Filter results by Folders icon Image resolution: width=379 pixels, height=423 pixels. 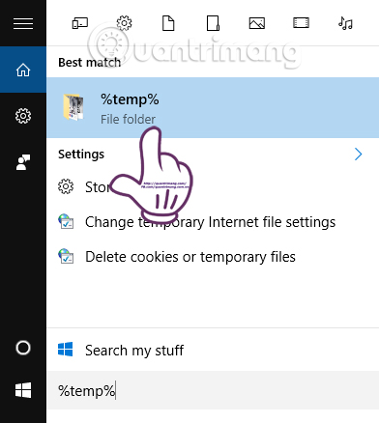[x=213, y=23]
